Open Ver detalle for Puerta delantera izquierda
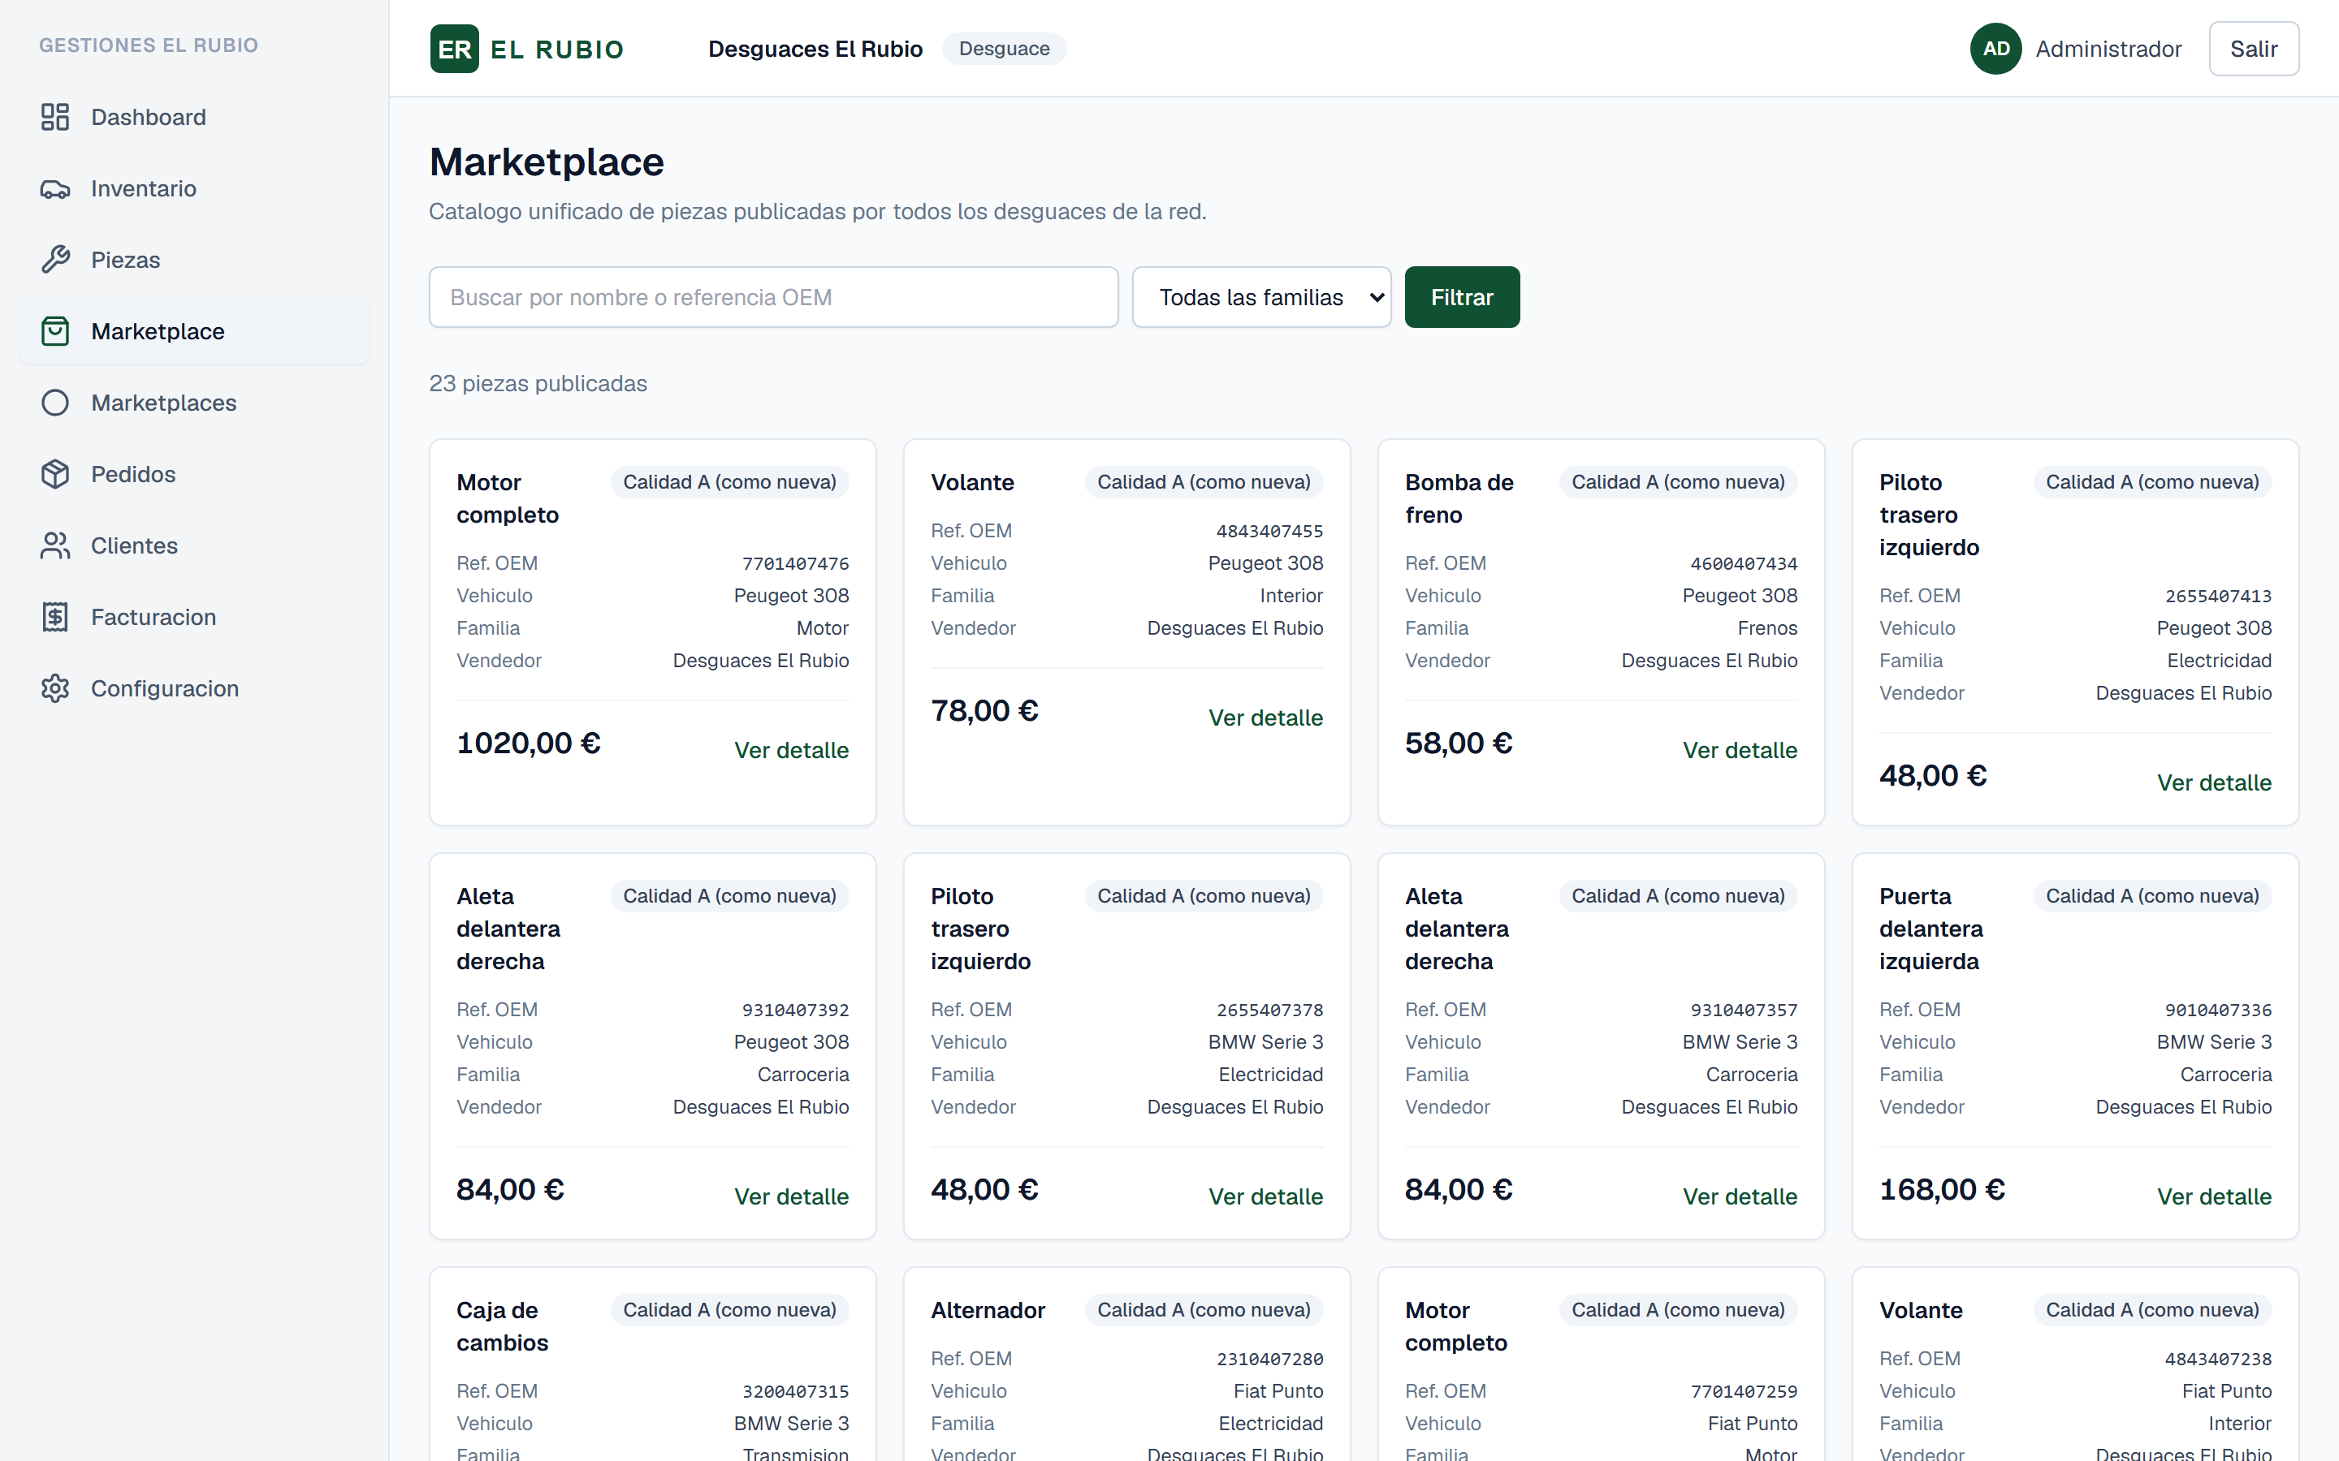 [2213, 1197]
